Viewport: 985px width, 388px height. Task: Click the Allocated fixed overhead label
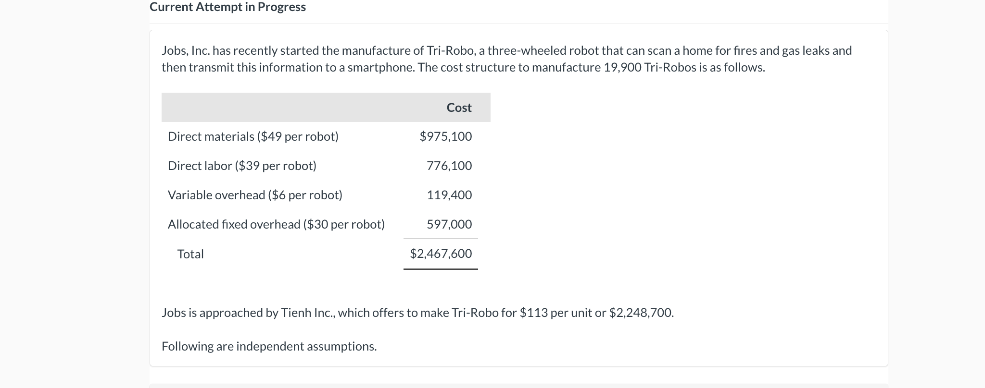[276, 224]
